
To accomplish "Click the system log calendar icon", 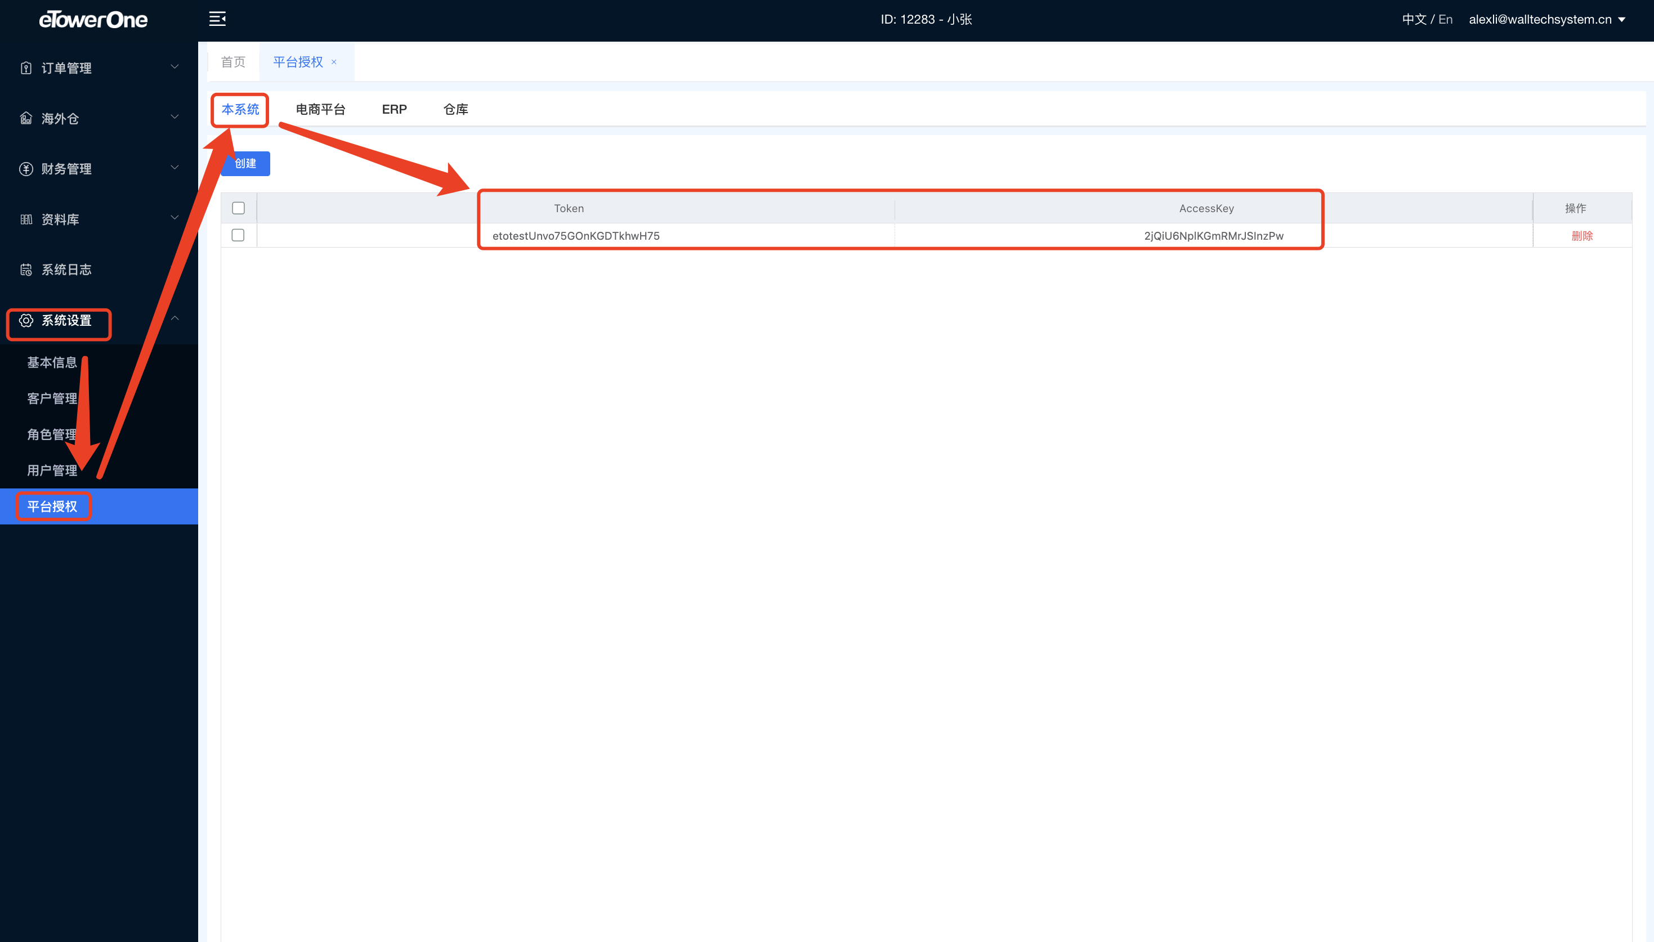I will point(26,270).
